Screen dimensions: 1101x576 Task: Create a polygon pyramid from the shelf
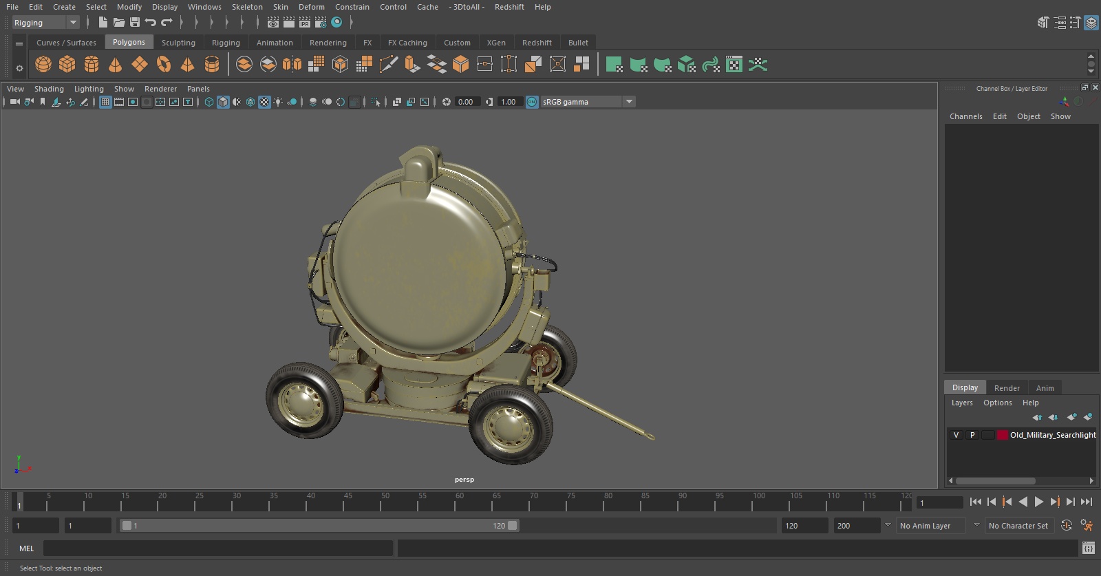tap(187, 65)
